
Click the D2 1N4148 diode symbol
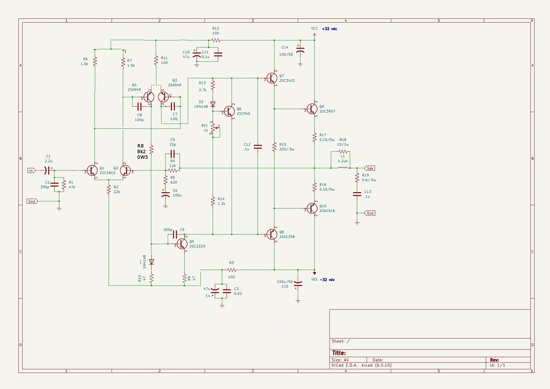pyautogui.click(x=213, y=104)
